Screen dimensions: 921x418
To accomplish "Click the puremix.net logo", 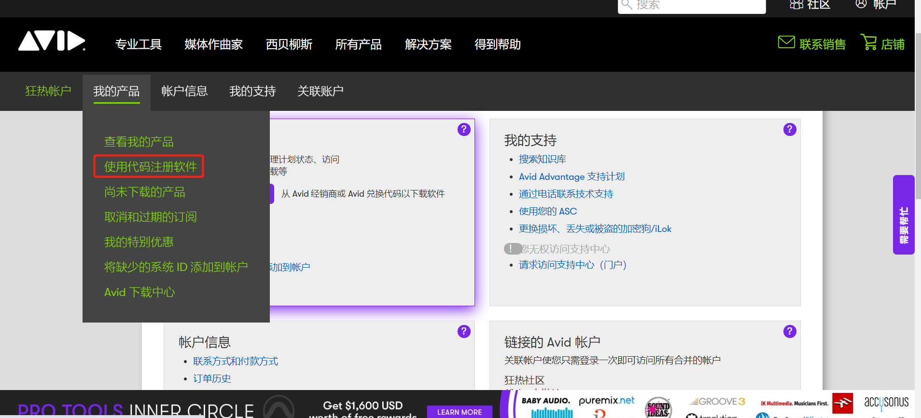I will (x=607, y=401).
